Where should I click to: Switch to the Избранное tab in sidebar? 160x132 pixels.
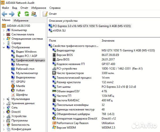[x=21, y=20]
